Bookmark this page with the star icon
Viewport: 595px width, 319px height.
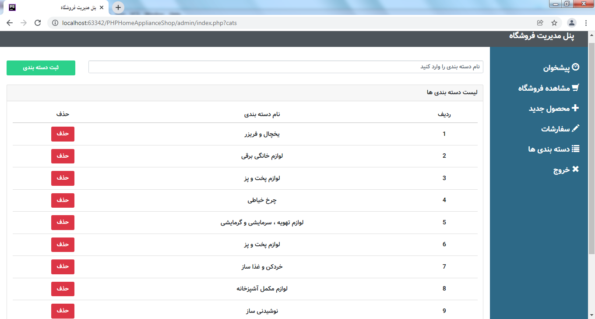554,23
